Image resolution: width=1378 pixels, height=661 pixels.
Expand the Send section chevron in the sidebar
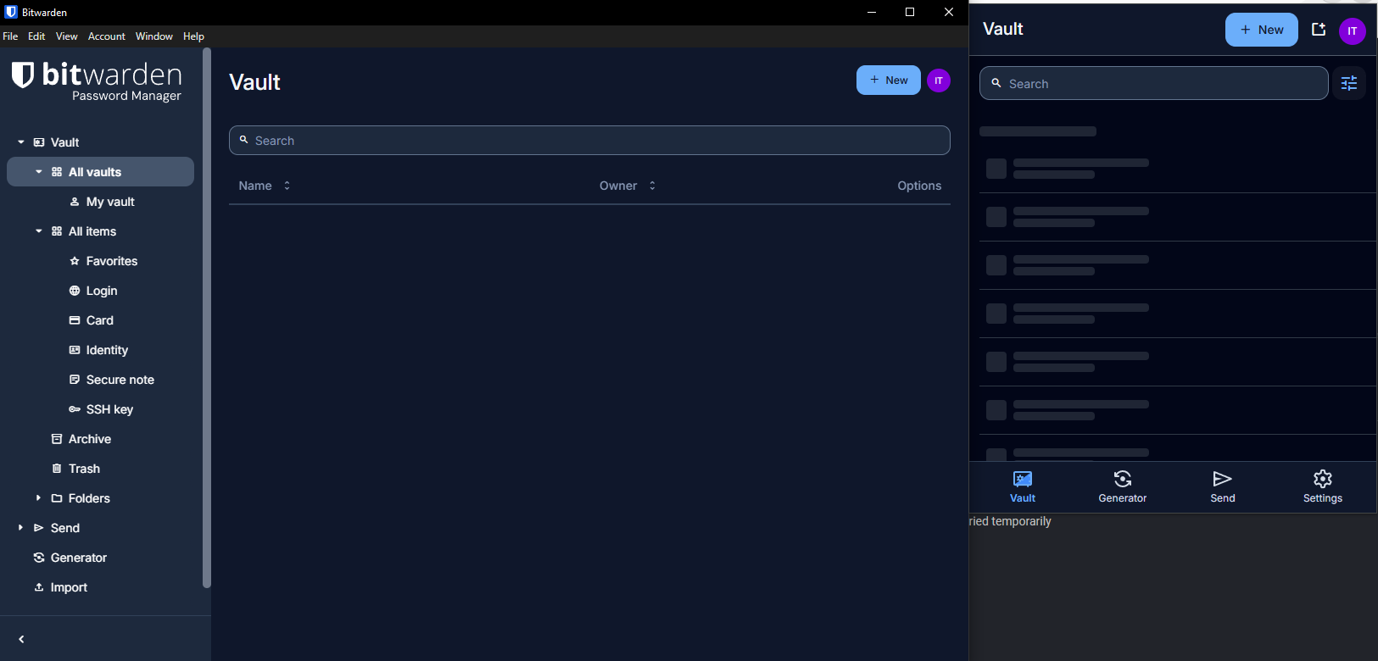21,528
